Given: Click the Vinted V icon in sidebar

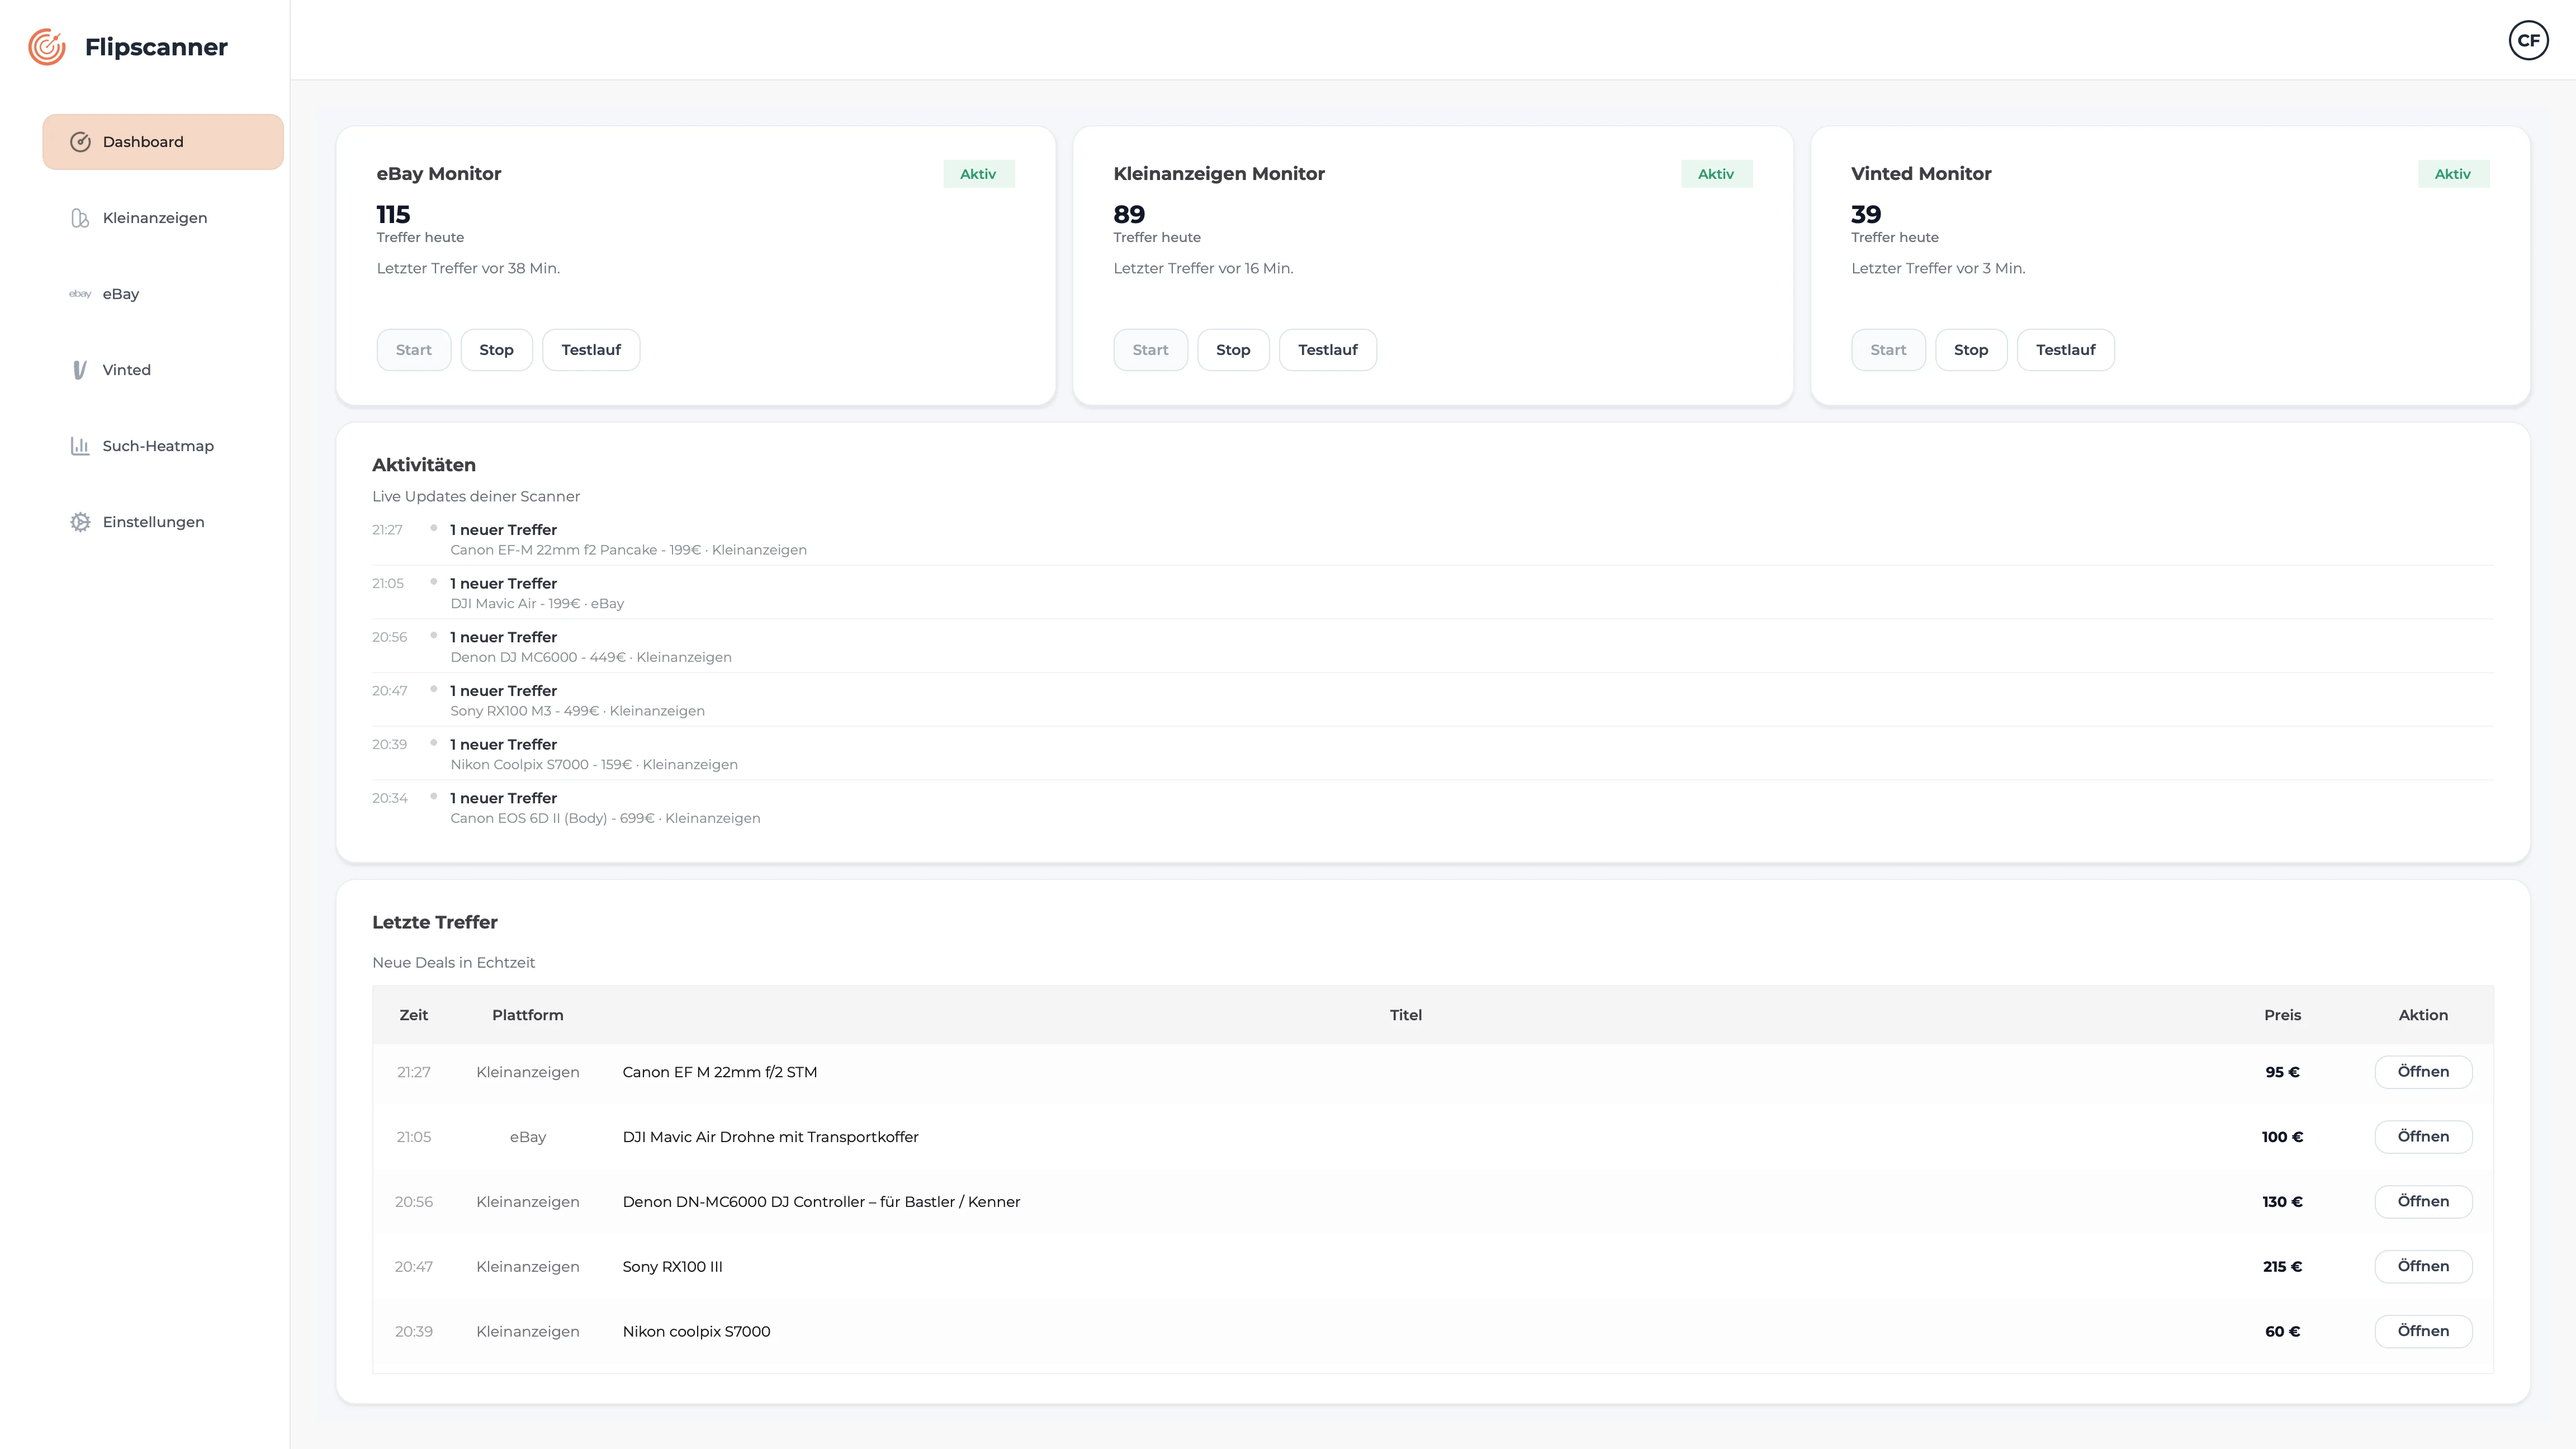Looking at the screenshot, I should (80, 370).
